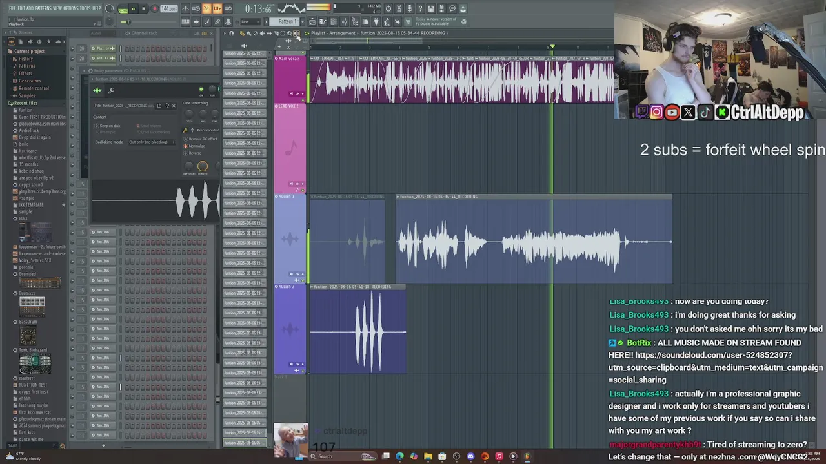Open the sampler wrench settings tab
The width and height of the screenshot is (826, 464).
pos(111,91)
